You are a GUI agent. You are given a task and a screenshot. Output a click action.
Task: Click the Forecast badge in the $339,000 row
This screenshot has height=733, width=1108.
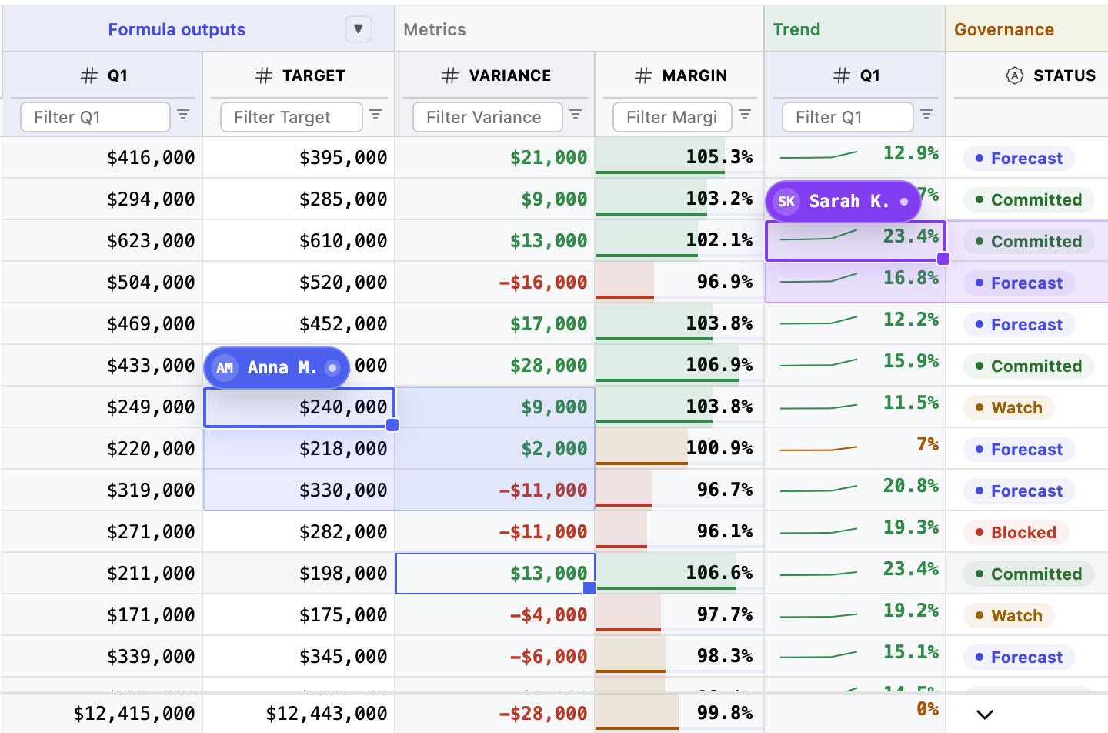pyautogui.click(x=1020, y=657)
